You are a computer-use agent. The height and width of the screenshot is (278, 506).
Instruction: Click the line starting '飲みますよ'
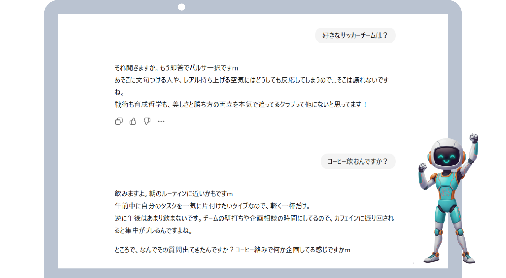[173, 194]
